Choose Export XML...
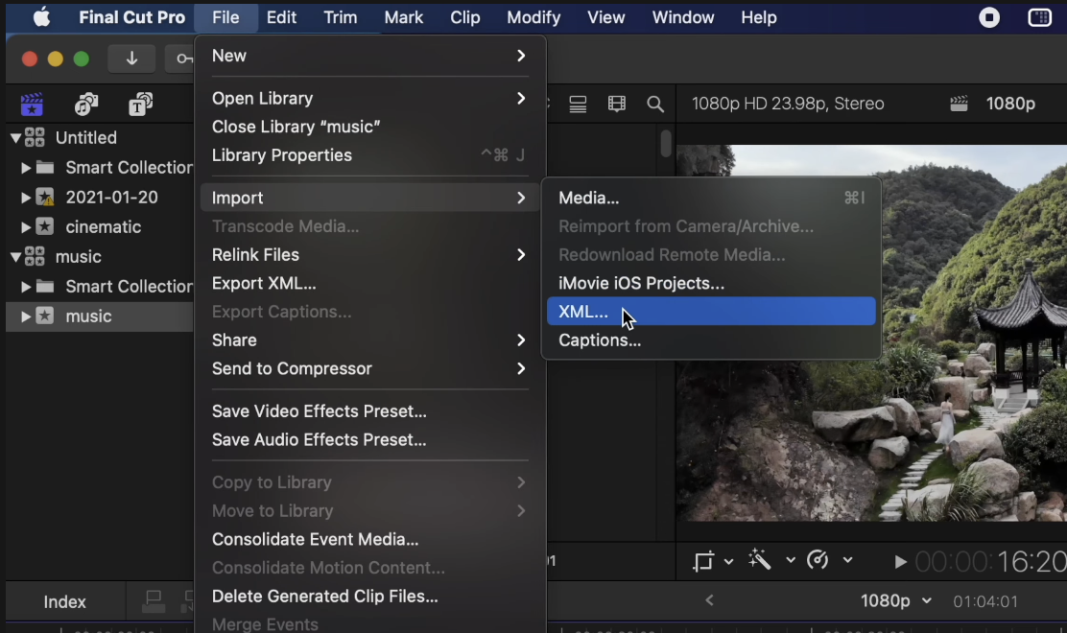1067x633 pixels. (x=369, y=284)
